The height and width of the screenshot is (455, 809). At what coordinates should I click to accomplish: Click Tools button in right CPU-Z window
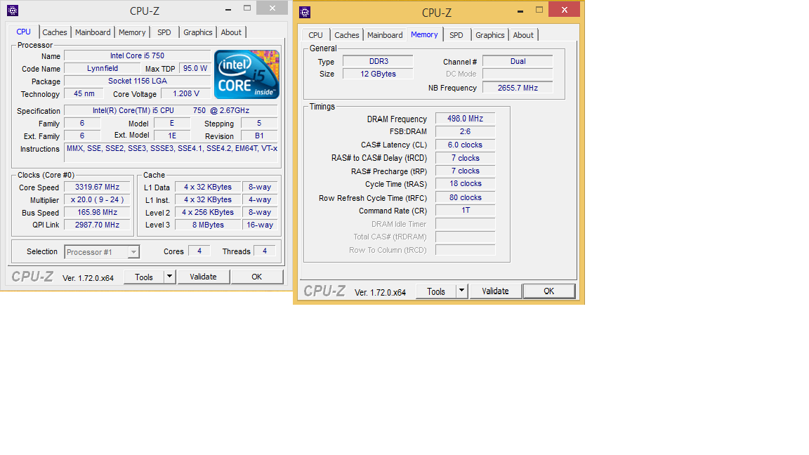pos(436,291)
